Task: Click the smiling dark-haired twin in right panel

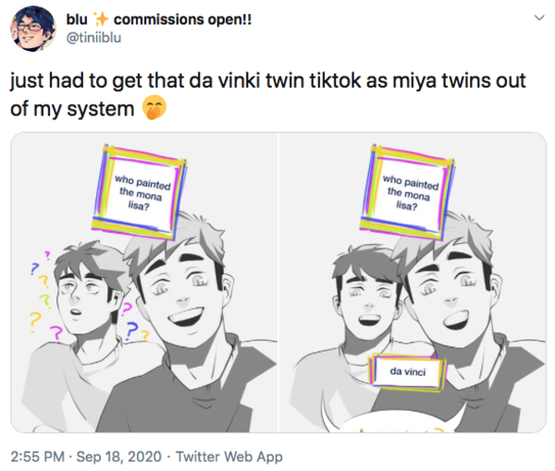Action: pos(368,294)
